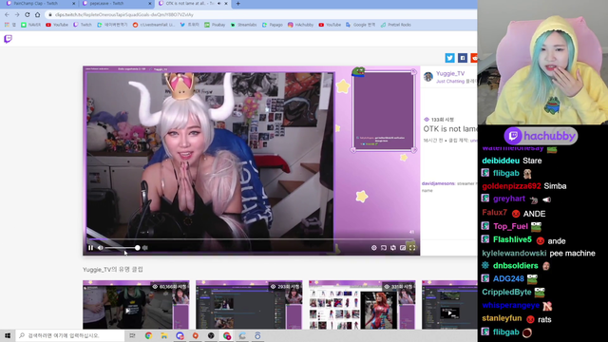Open a new browser tab
The width and height of the screenshot is (608, 342).
(x=237, y=4)
